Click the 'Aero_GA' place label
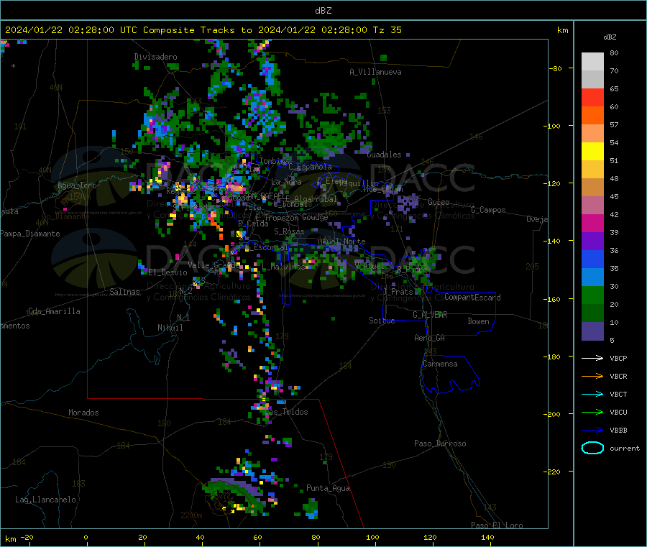This screenshot has height=547, width=647. (x=429, y=338)
